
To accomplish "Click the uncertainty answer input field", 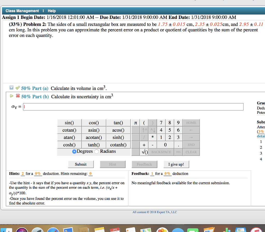I will [x=133, y=107].
